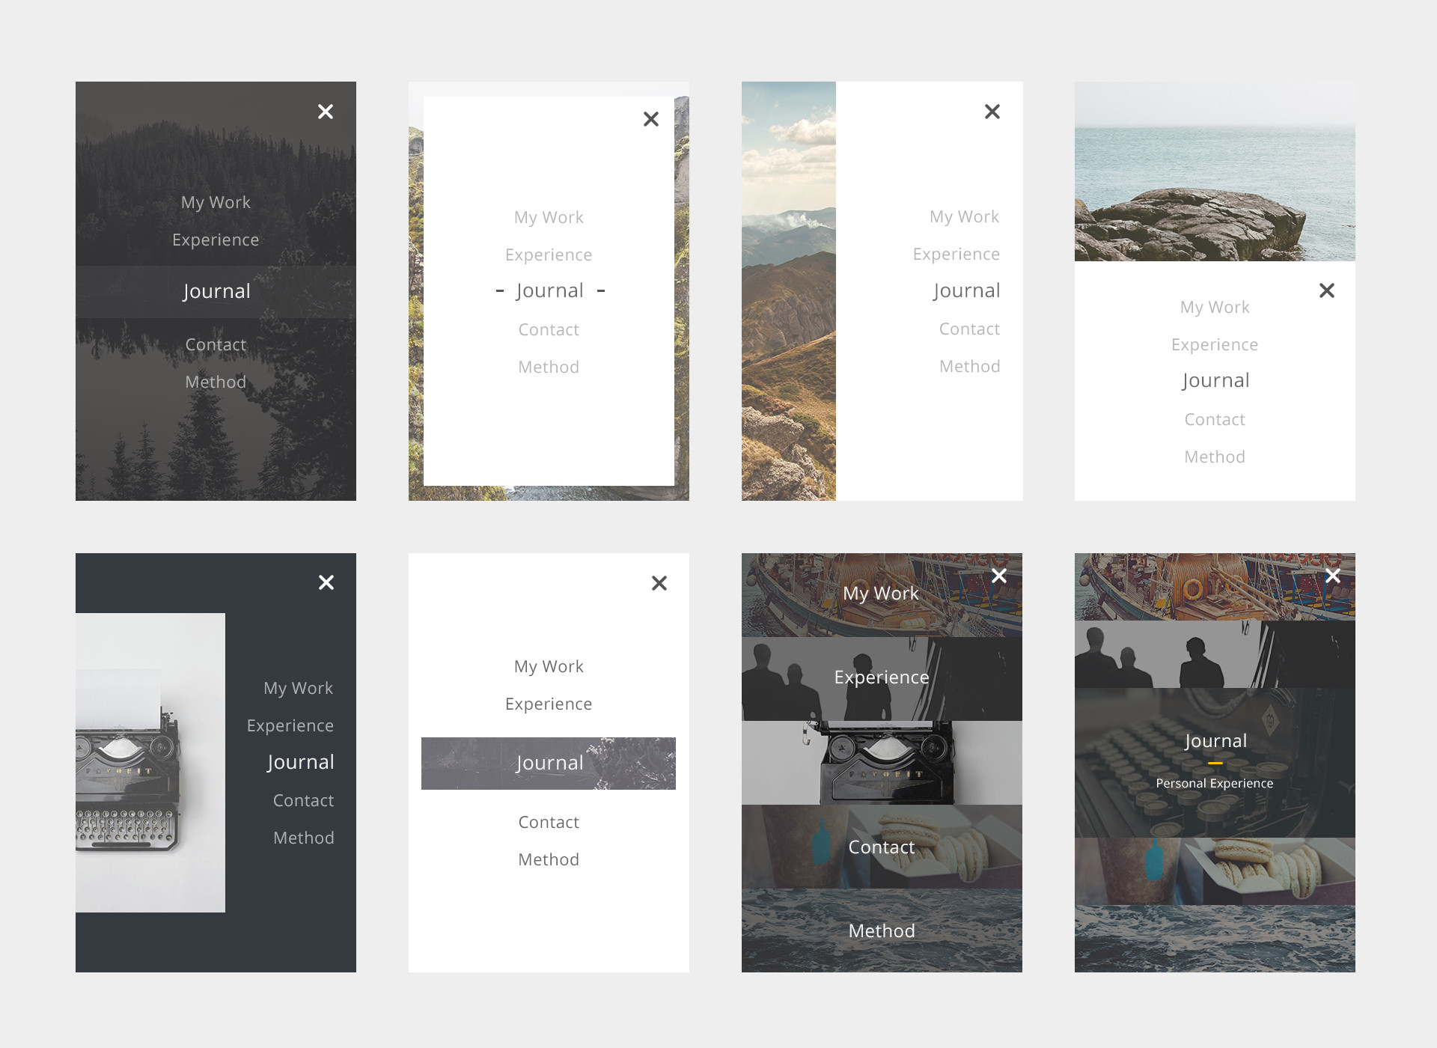This screenshot has width=1437, height=1048.
Task: Close the dark forest menu overlay
Action: pyautogui.click(x=326, y=112)
